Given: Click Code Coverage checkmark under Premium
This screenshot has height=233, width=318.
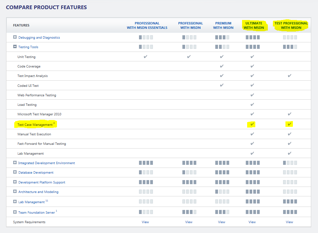Looking at the screenshot, I should pyautogui.click(x=222, y=66).
